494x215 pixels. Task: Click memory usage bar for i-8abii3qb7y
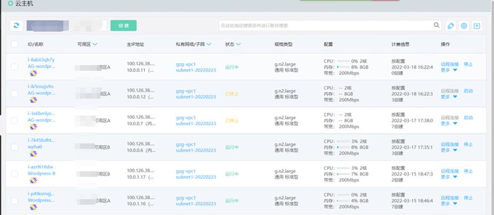coord(343,67)
